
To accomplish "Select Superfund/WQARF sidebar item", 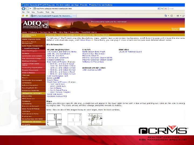I will click(x=33, y=48).
